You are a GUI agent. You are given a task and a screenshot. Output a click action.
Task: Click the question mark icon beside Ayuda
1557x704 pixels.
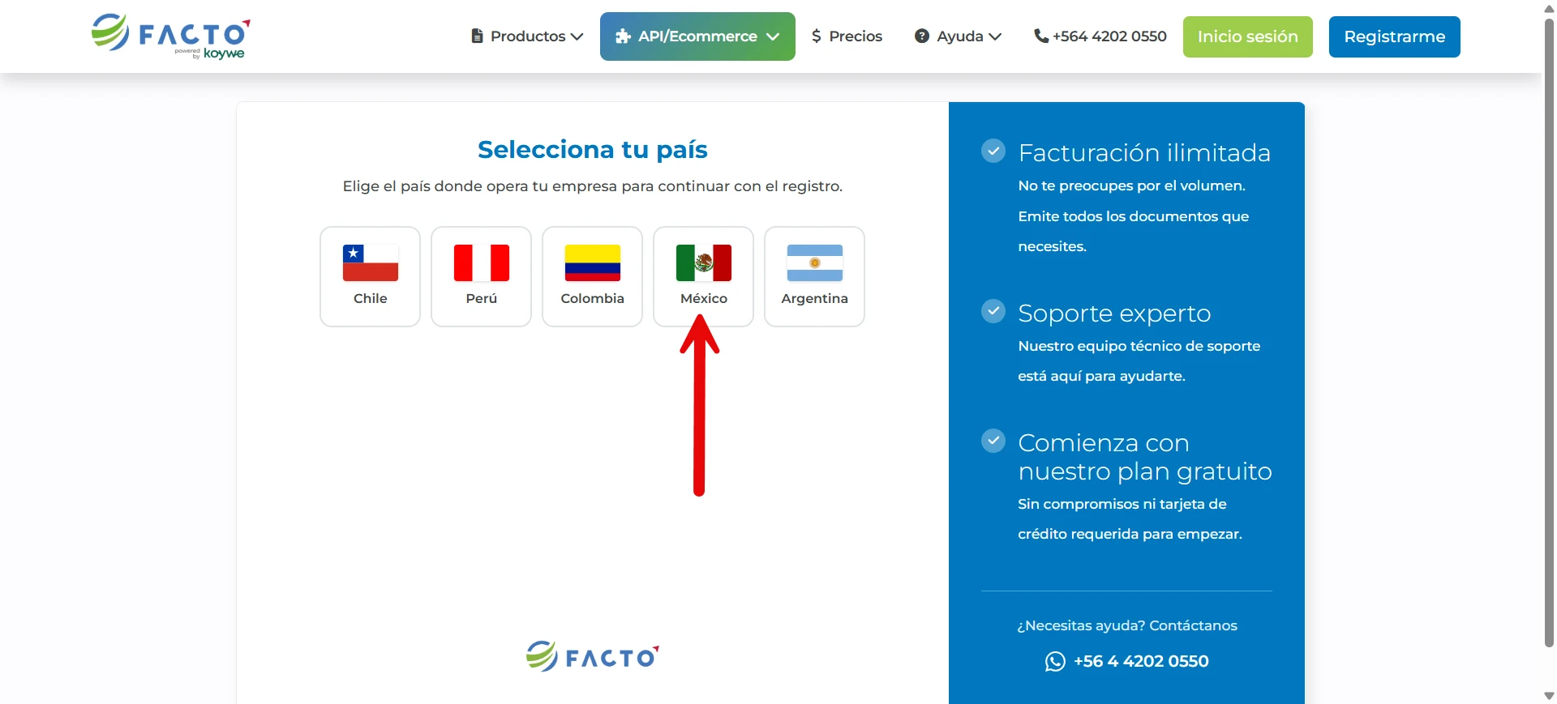click(x=922, y=36)
